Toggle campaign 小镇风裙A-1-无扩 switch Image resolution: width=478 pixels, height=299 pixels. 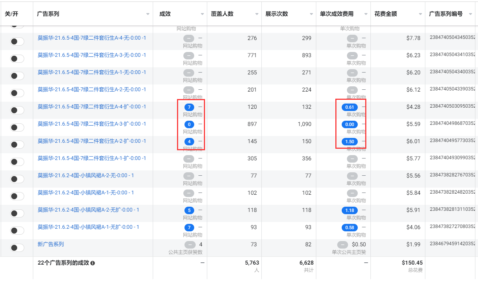pyautogui.click(x=17, y=231)
